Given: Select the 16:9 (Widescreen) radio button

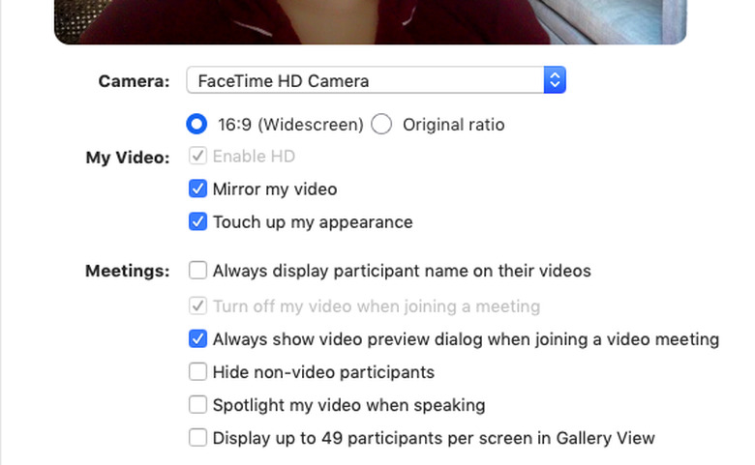Looking at the screenshot, I should (197, 124).
